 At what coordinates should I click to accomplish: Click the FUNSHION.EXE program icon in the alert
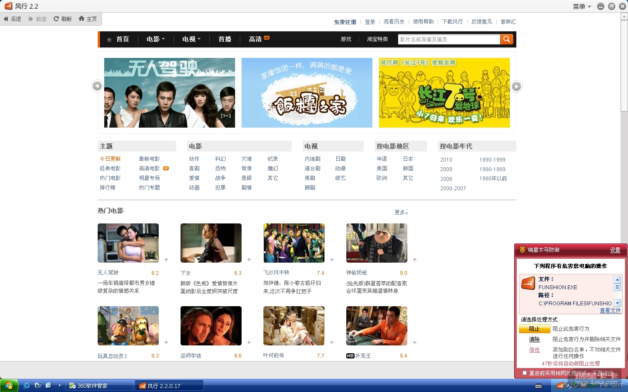click(x=528, y=283)
